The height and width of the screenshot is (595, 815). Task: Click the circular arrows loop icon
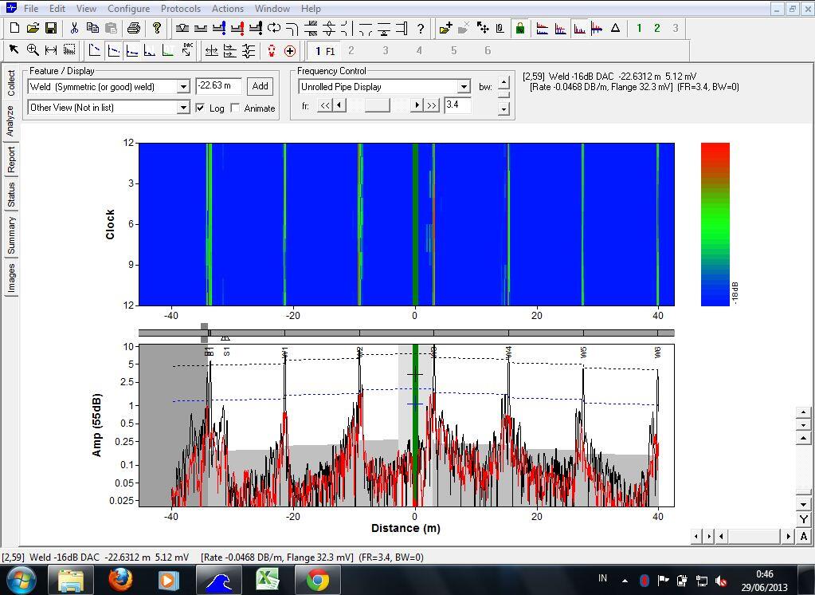(274, 28)
